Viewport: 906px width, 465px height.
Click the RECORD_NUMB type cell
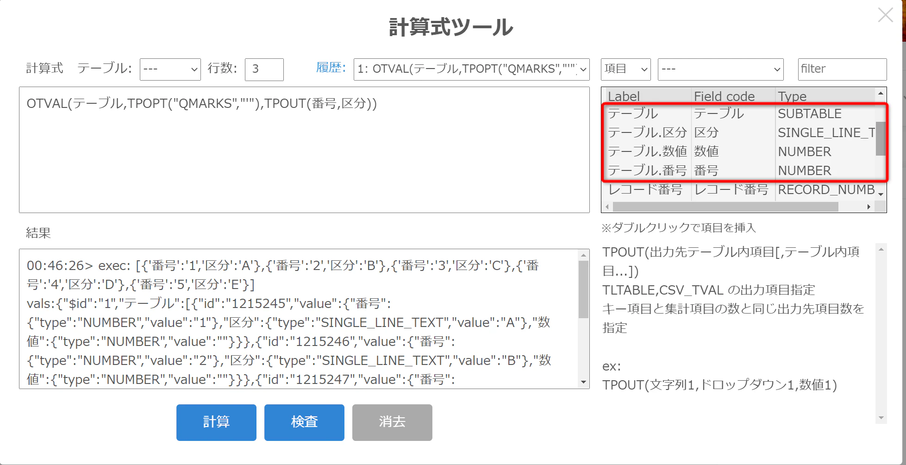coord(825,189)
